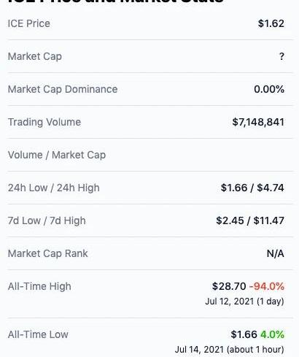299x357 pixels.
Task: Click the 24h Low / 24h High label
Action: [54, 188]
